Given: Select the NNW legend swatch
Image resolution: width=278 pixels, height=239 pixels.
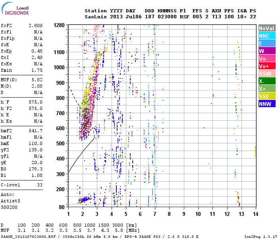Looking at the screenshot, I should point(267,104).
